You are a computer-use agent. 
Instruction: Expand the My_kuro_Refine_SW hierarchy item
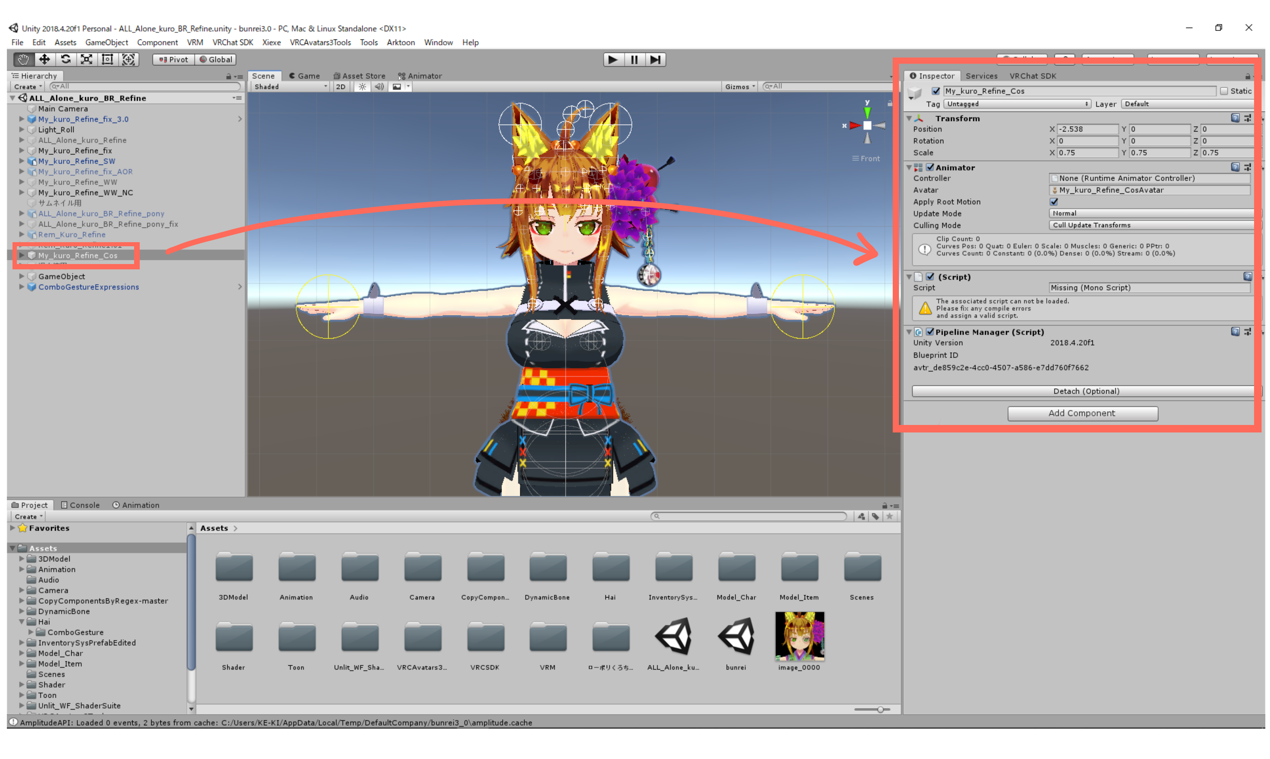coord(22,161)
